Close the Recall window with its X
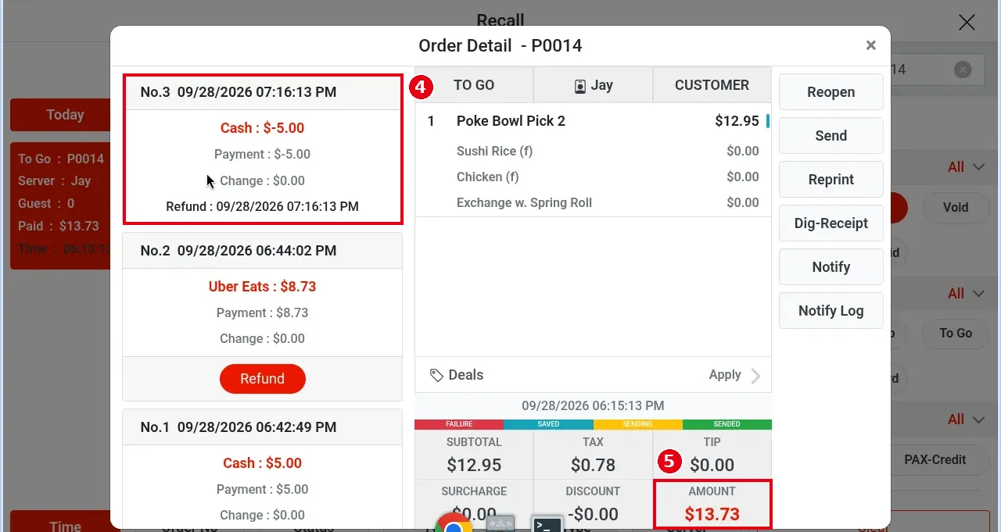This screenshot has height=532, width=1001. click(x=967, y=23)
